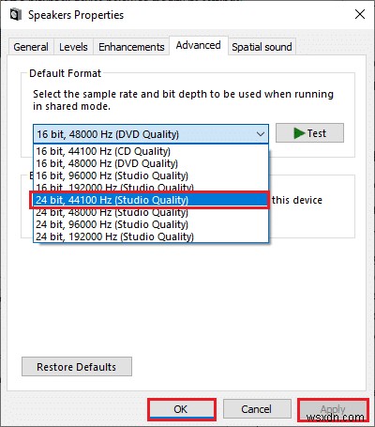375x427 pixels.
Task: Confirm with the OK button
Action: (x=182, y=409)
